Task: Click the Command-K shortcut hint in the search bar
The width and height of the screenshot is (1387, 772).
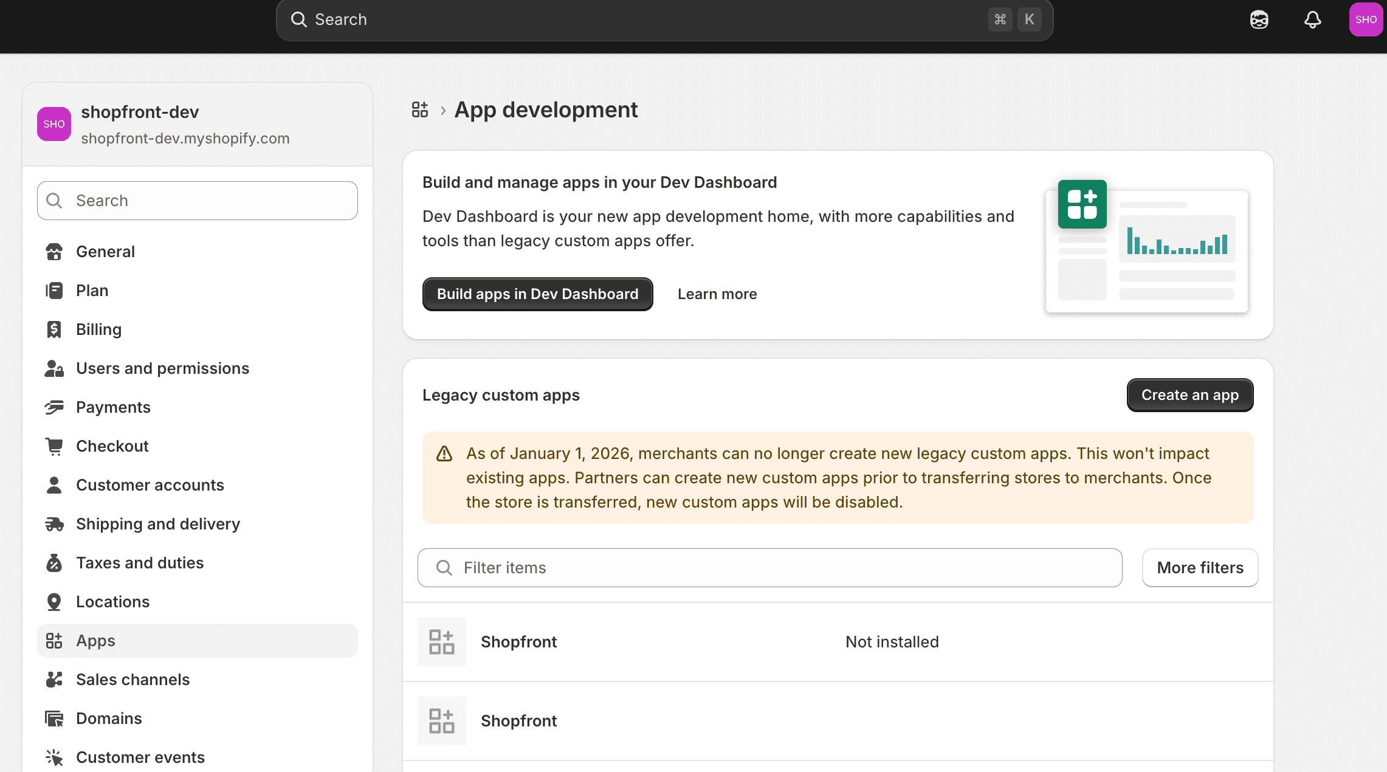Action: point(1014,19)
